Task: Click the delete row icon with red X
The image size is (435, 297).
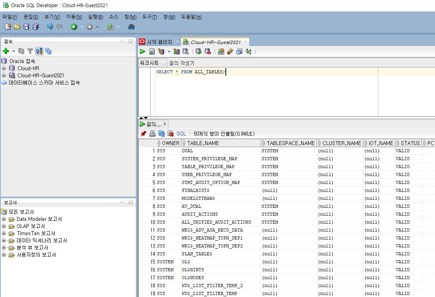Action: [171, 134]
